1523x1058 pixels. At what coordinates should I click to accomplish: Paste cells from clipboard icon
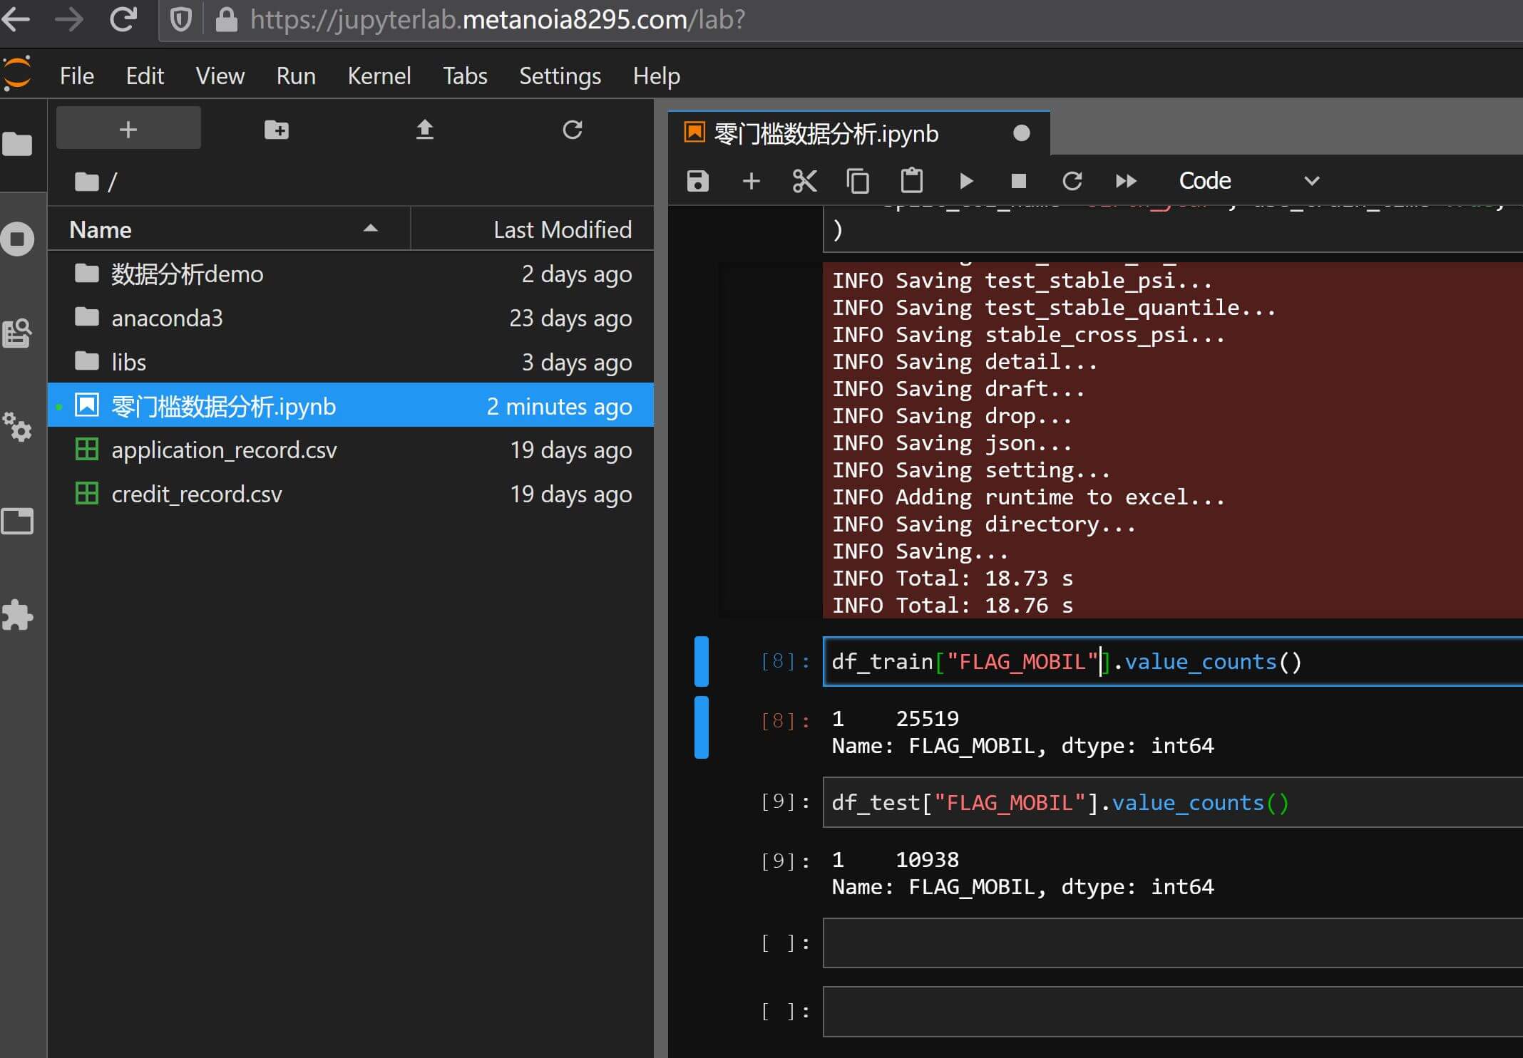(911, 181)
